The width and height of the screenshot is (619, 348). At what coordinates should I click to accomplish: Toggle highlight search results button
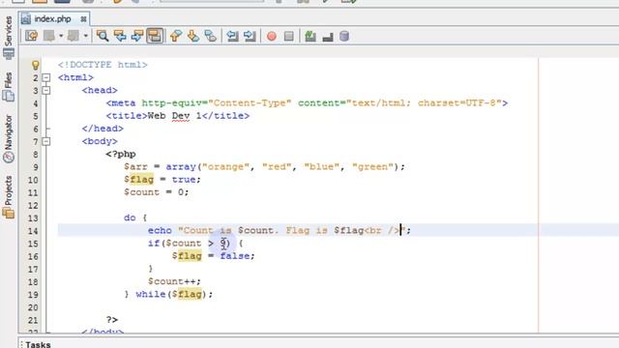155,36
